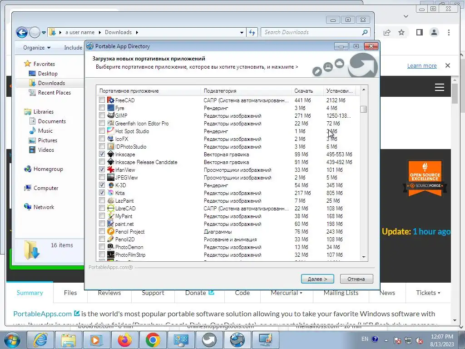The height and width of the screenshot is (349, 465).
Task: Sort by Скачать column header
Action: click(307, 91)
